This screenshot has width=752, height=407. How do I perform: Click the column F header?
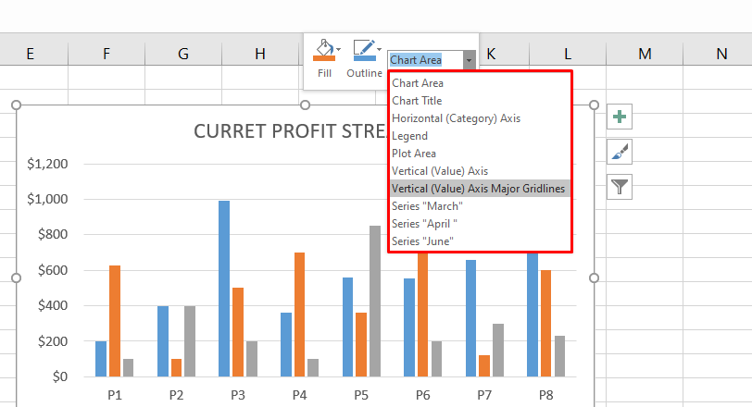click(x=107, y=55)
